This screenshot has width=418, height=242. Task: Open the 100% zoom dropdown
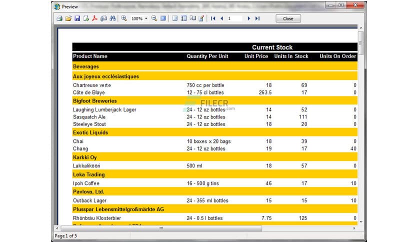click(146, 18)
